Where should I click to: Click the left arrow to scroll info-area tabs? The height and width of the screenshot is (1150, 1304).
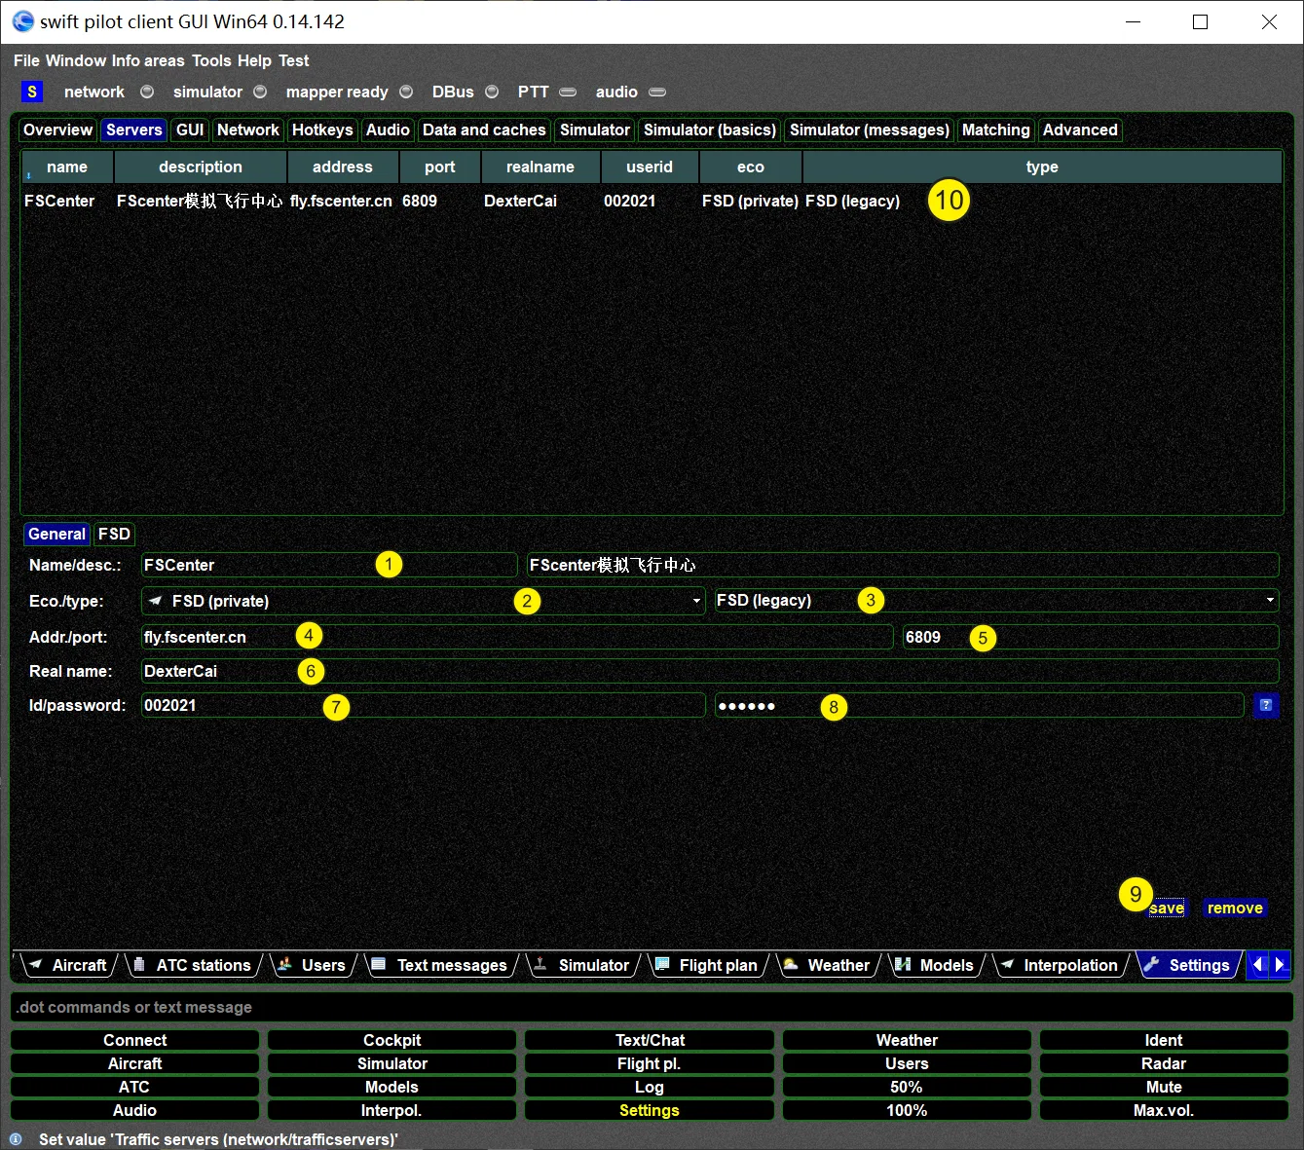[x=1257, y=964]
